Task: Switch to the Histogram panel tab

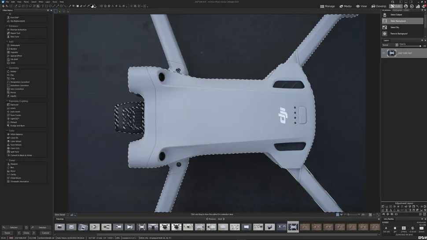Action: (x=398, y=10)
